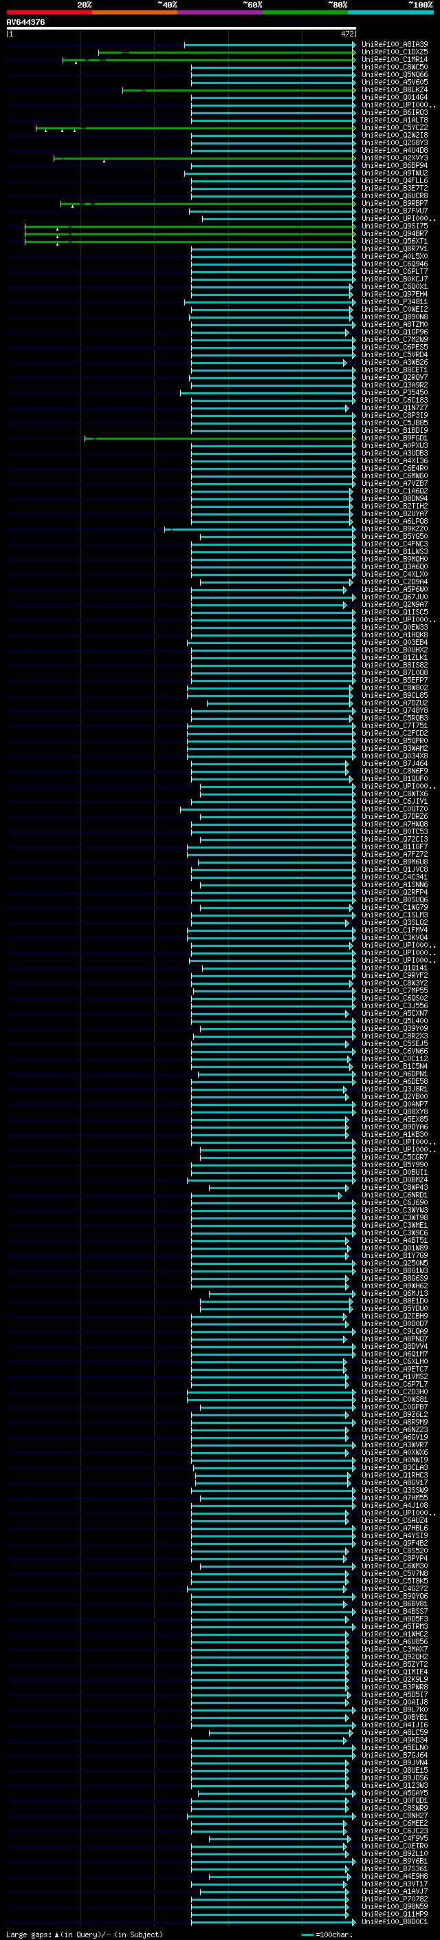Click hit UniRef100_B6IRQ3
This screenshot has height=1940, width=440.
395,112
